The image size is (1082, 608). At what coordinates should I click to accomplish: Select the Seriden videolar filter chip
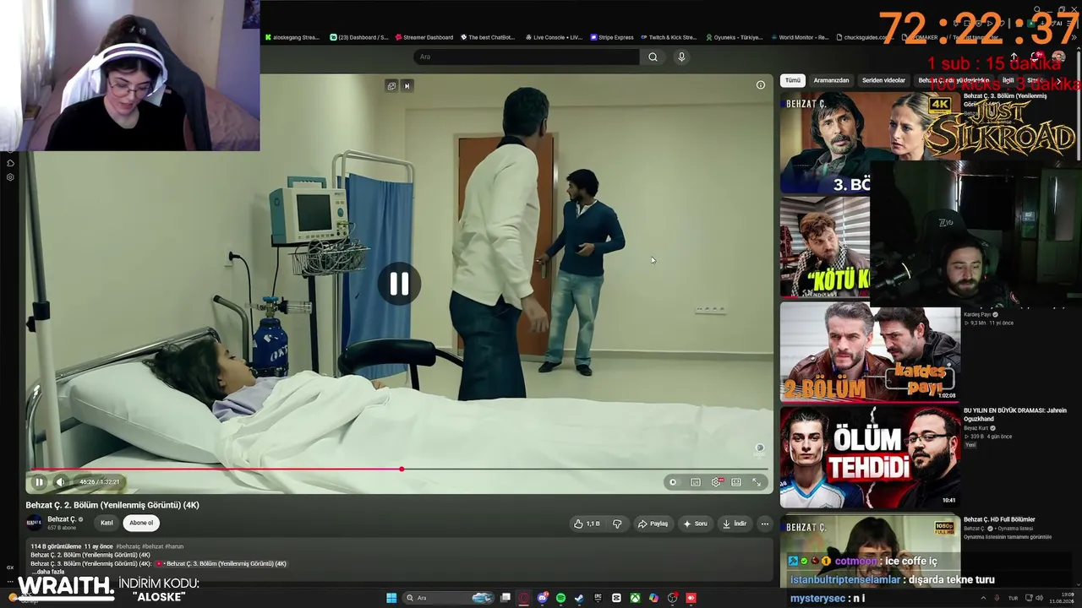click(883, 80)
